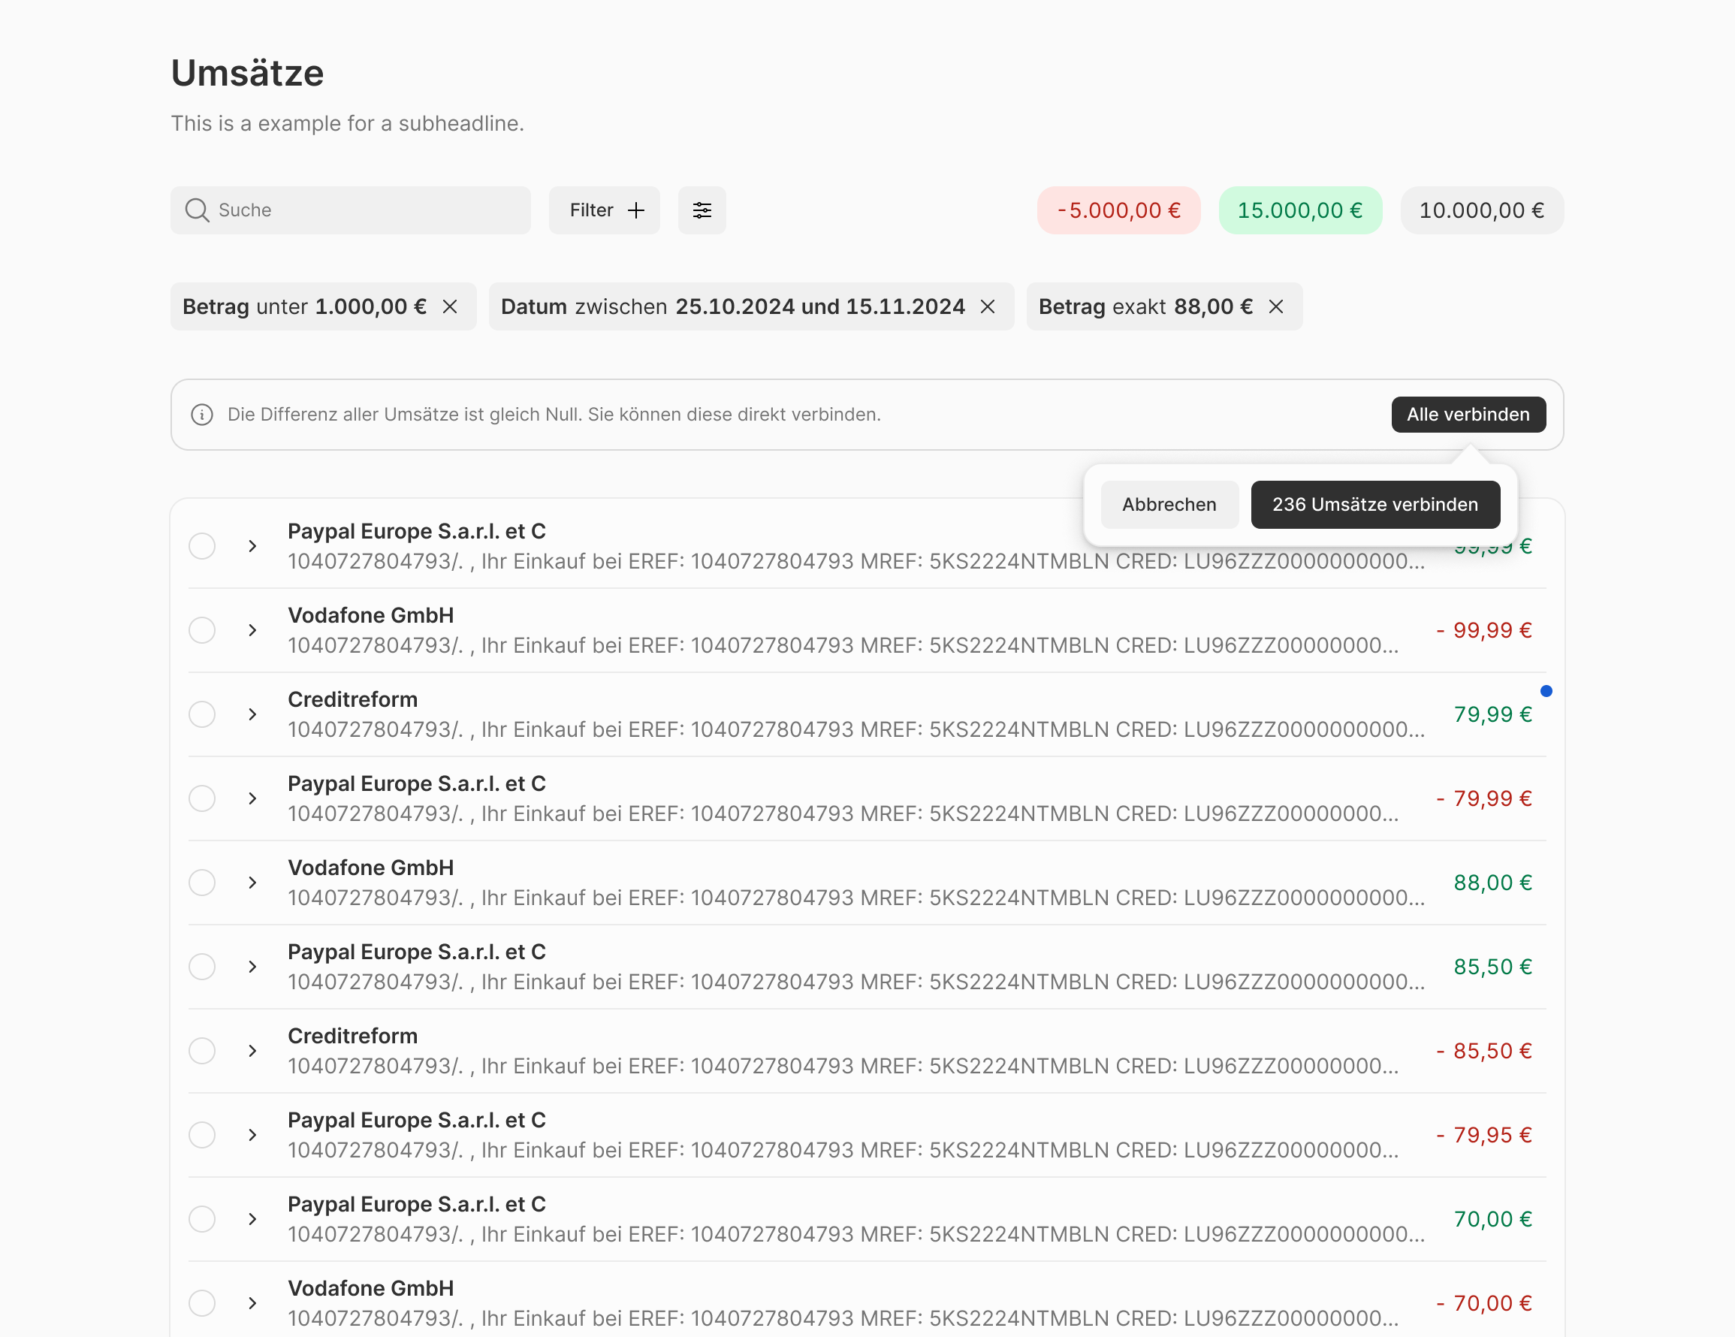Image resolution: width=1735 pixels, height=1337 pixels.
Task: Select the Creditreform 79,99 € row radio
Action: coord(202,715)
